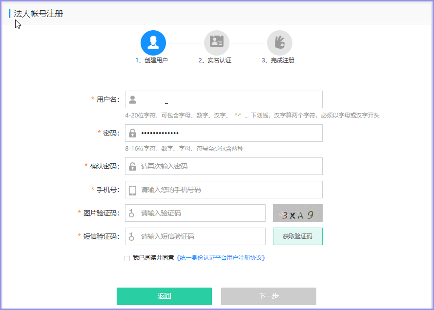Image resolution: width=434 pixels, height=310 pixels.
Task: Tick the agree to registration agreement checkbox
Action: point(127,259)
